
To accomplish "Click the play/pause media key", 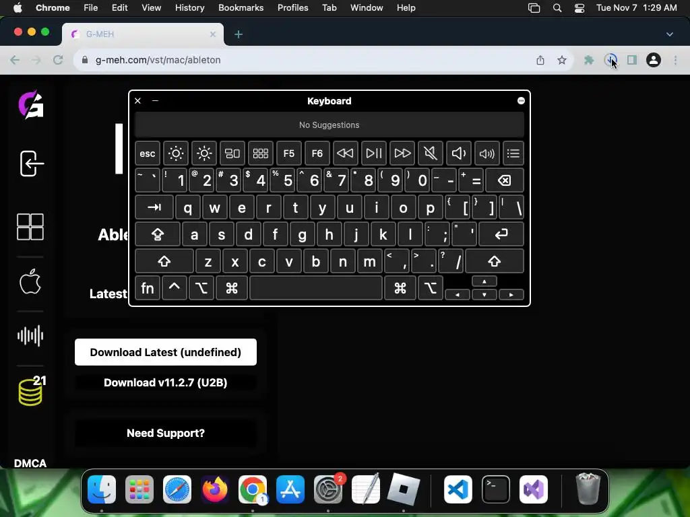I will [373, 153].
